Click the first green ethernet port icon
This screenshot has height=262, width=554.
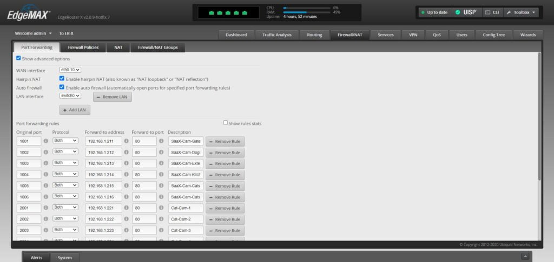coord(212,13)
